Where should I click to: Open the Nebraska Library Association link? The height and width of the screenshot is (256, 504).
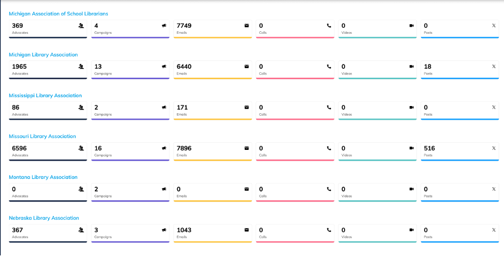pos(44,218)
